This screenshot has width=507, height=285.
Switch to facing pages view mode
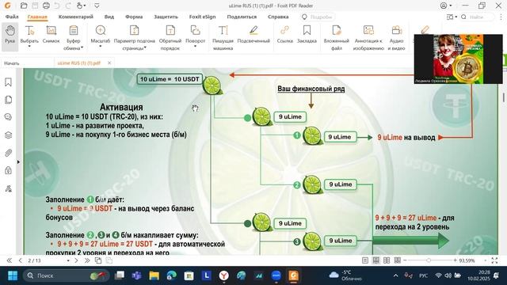387,260
